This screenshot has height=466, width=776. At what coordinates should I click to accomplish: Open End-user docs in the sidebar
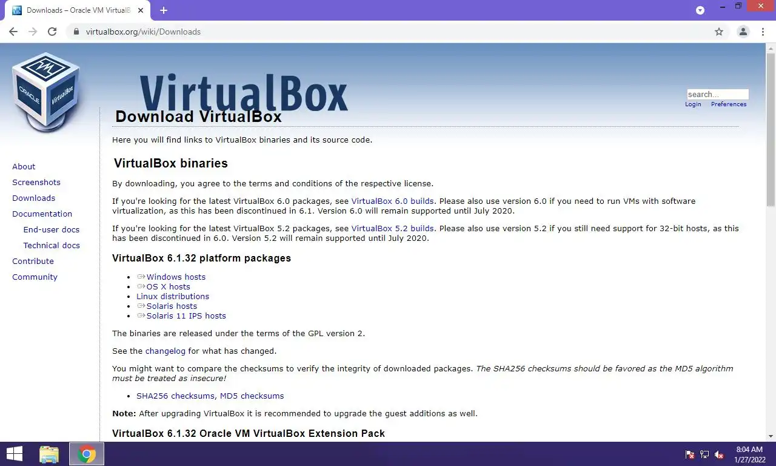[x=52, y=229]
